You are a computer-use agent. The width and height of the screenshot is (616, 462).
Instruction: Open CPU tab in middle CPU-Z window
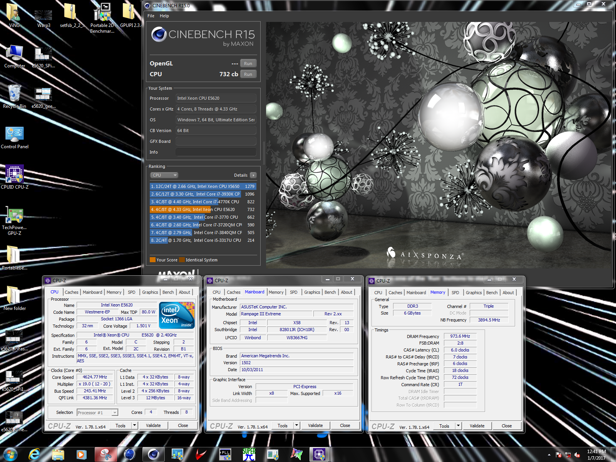coord(217,292)
